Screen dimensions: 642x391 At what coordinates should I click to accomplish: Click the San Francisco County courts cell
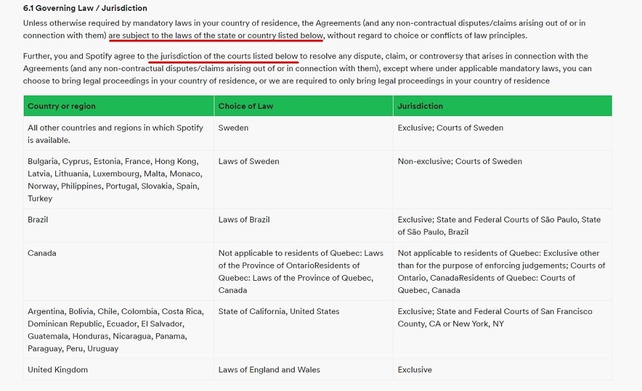coord(503,329)
